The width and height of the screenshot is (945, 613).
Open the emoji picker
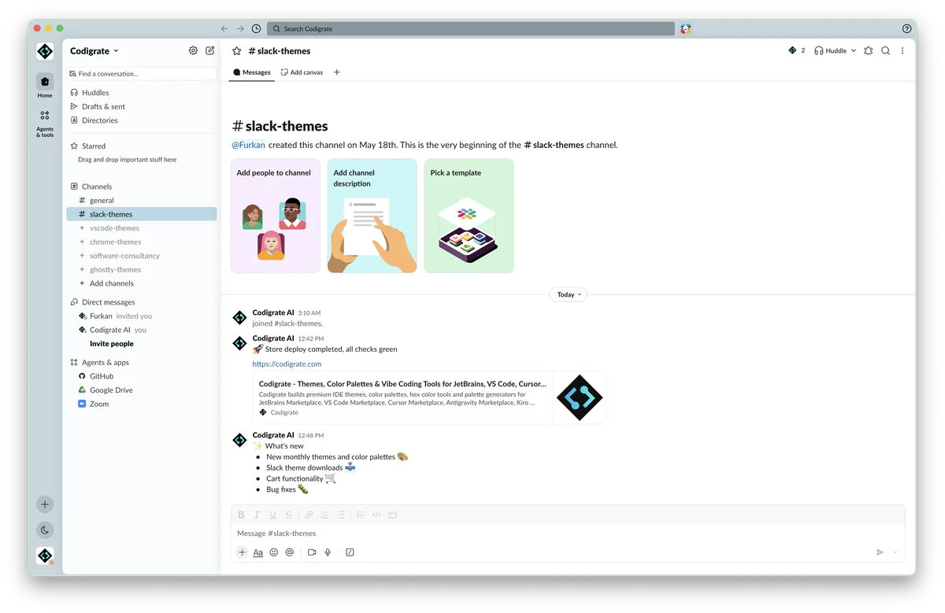tap(274, 552)
